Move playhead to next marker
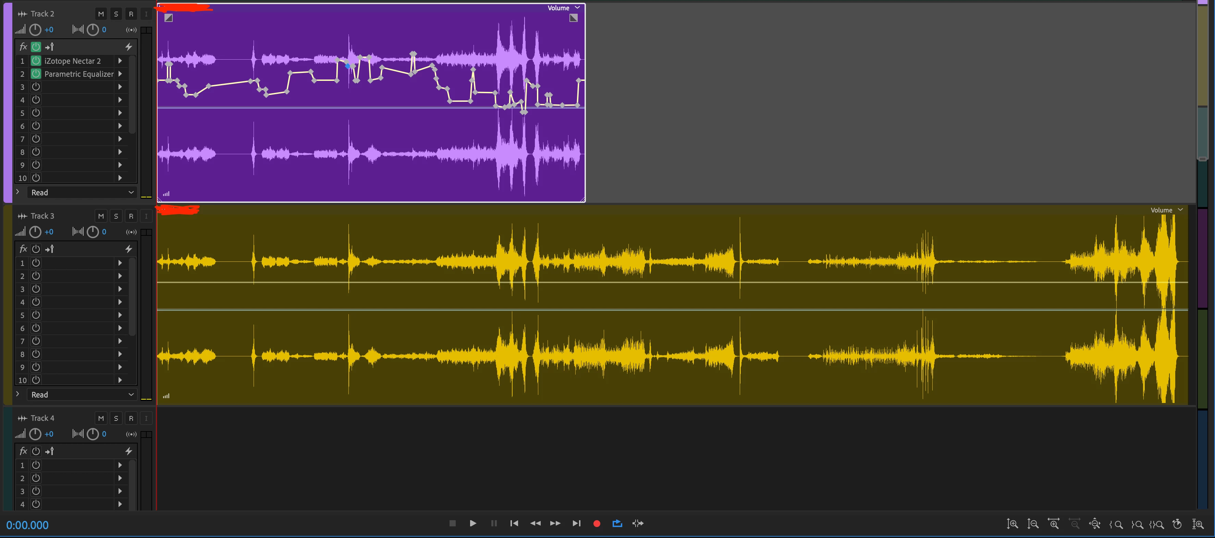 point(576,523)
